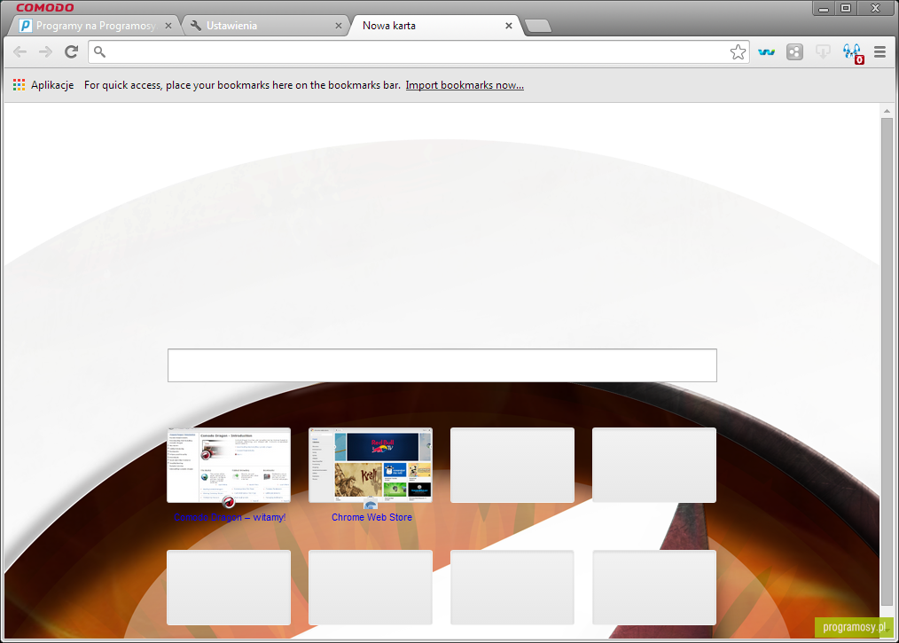Close the Programy na Programosy tab

tap(168, 26)
